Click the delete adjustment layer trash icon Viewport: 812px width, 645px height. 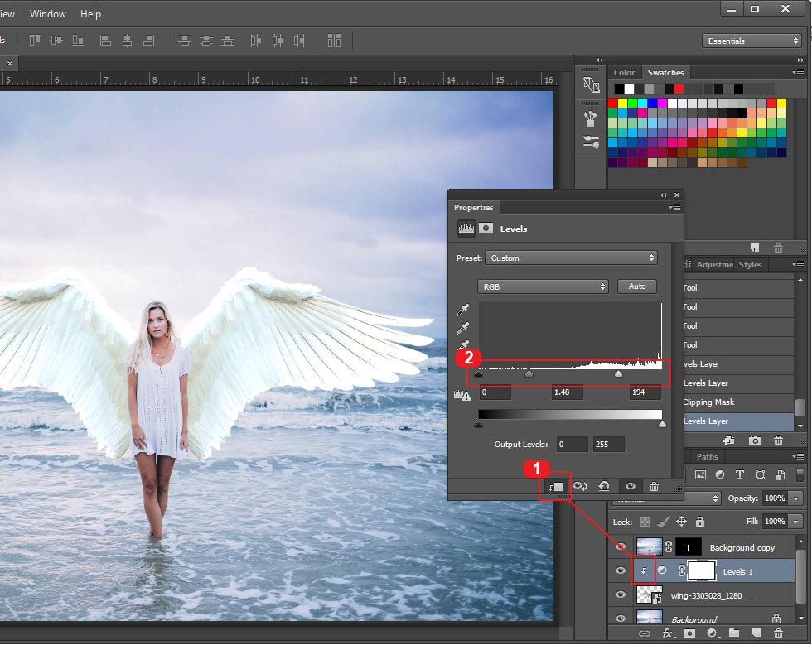tap(654, 487)
